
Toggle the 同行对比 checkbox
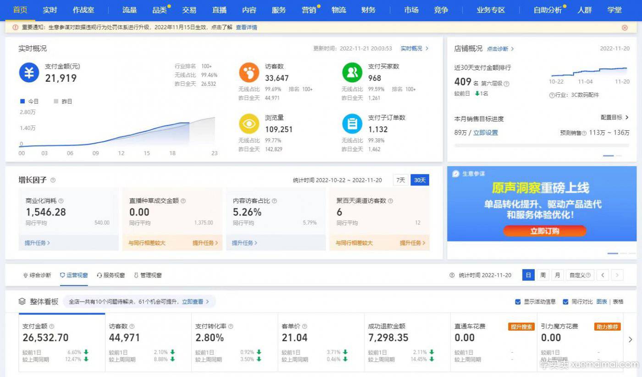pyautogui.click(x=565, y=302)
